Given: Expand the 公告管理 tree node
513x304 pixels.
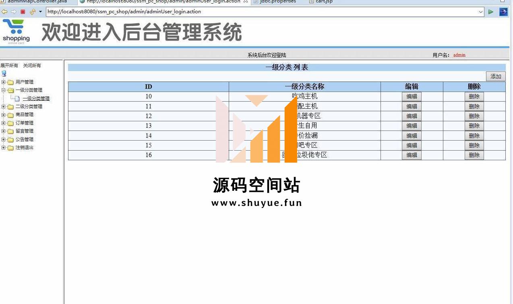Looking at the screenshot, I should (4, 139).
